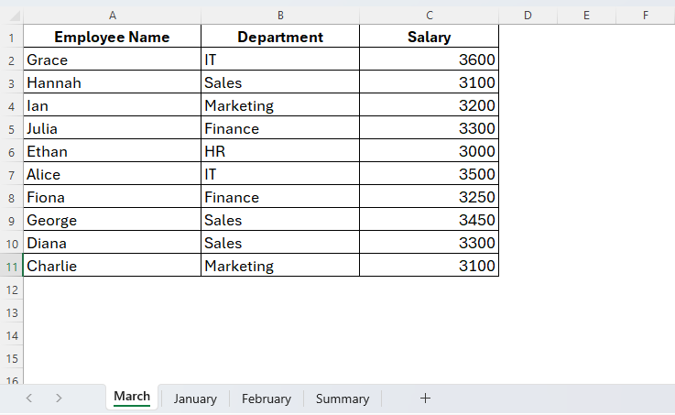This screenshot has height=415, width=675.
Task: Click next sheet navigation arrow
Action: (x=59, y=399)
